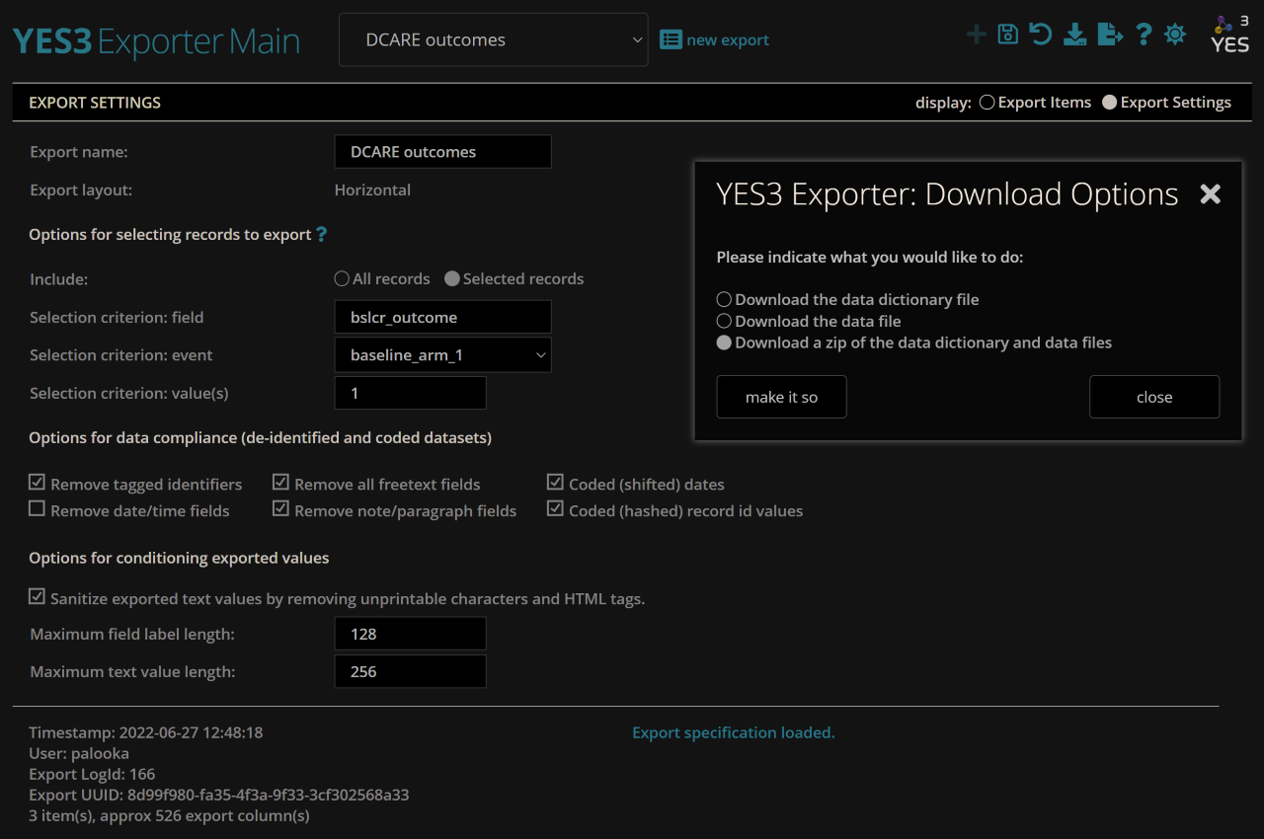
Task: Reload the export specification with the circular arrow
Action: pos(1040,33)
